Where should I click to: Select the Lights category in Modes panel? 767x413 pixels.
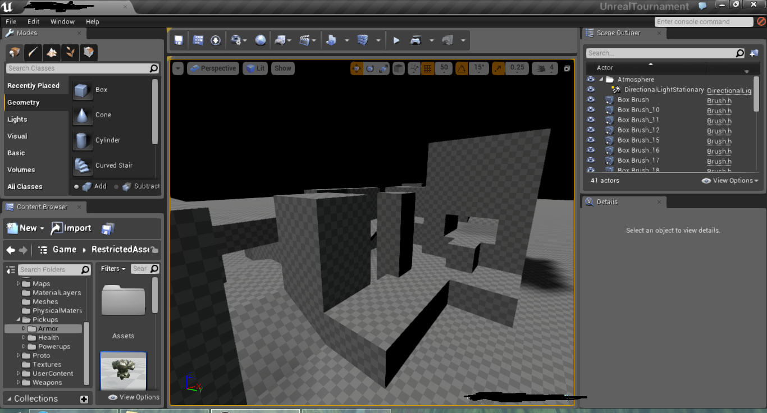[17, 120]
